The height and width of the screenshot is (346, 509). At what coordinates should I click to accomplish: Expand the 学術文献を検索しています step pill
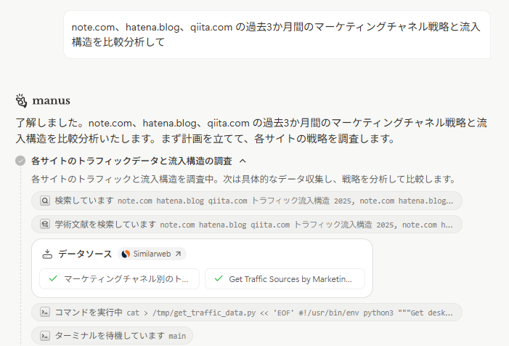pyautogui.click(x=247, y=225)
